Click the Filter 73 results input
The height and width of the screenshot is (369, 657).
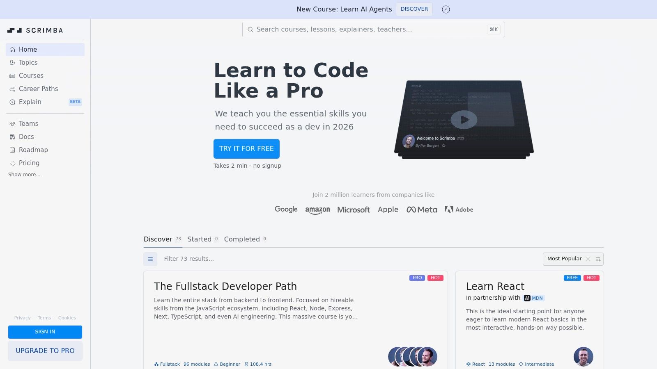[349, 259]
